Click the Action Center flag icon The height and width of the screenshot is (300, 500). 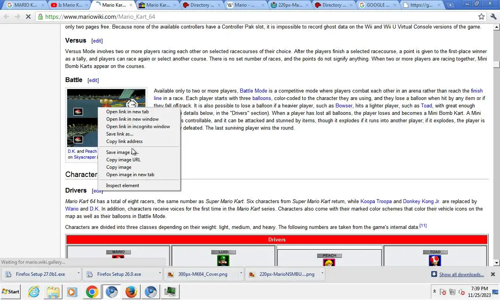[443, 292]
